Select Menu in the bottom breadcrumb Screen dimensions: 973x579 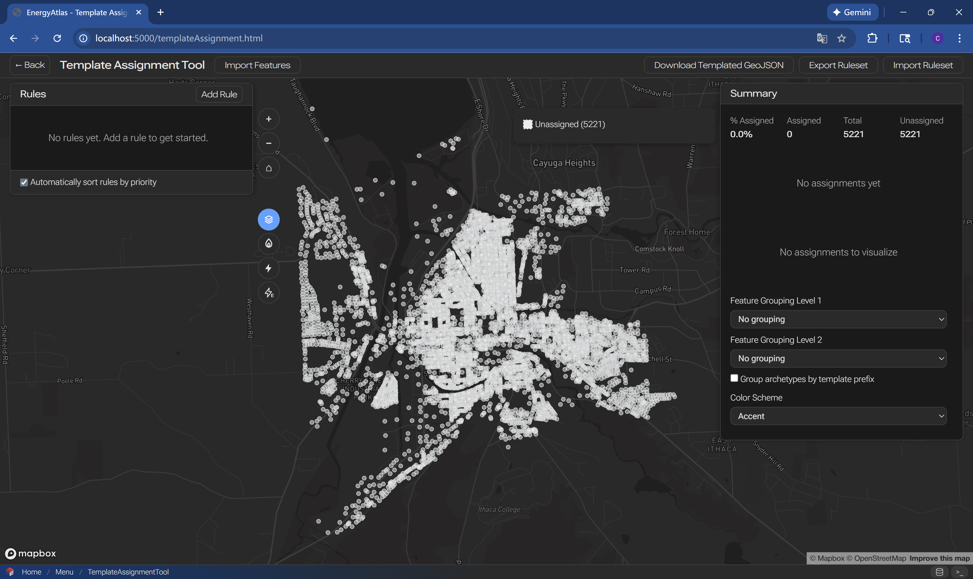64,572
